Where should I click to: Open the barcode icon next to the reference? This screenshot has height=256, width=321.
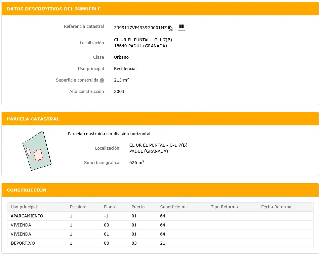pyautogui.click(x=182, y=27)
